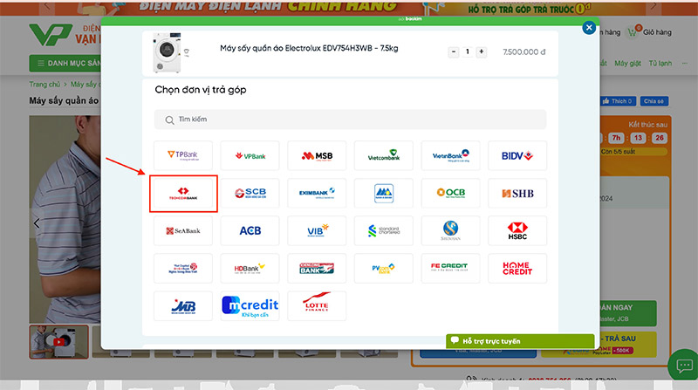Expand the header three-dots more menu

685,63
